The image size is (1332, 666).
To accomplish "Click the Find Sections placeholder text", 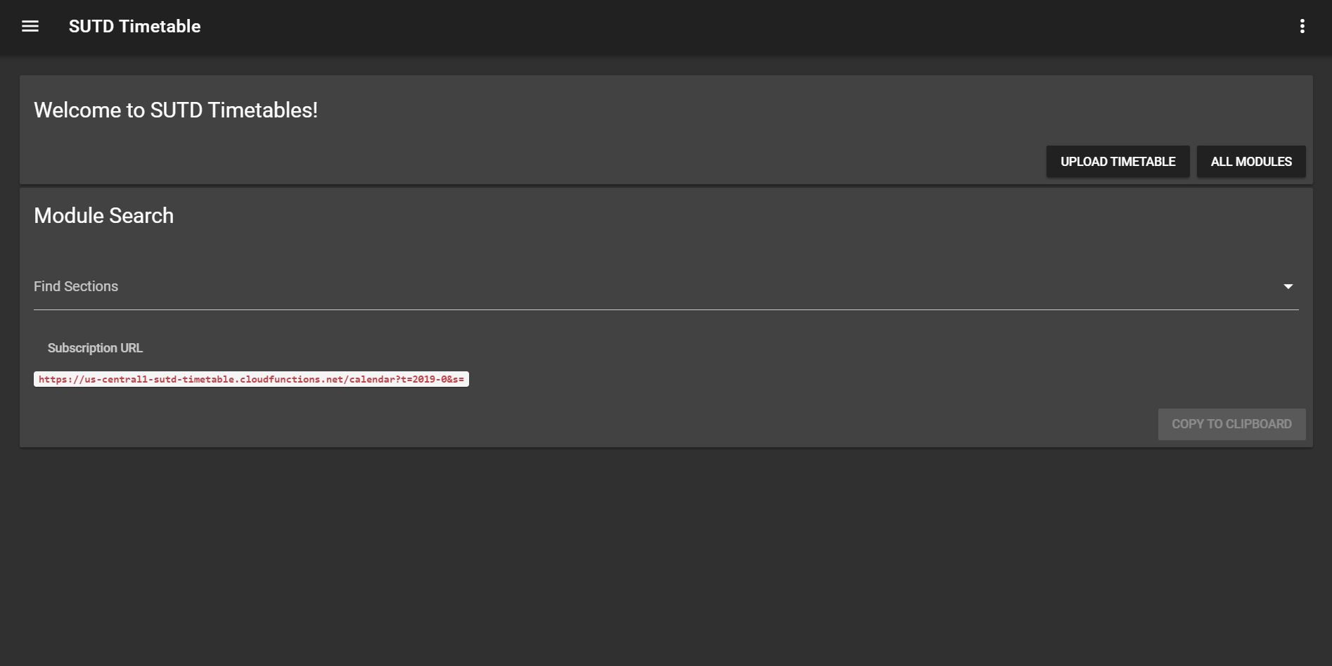I will pos(76,286).
